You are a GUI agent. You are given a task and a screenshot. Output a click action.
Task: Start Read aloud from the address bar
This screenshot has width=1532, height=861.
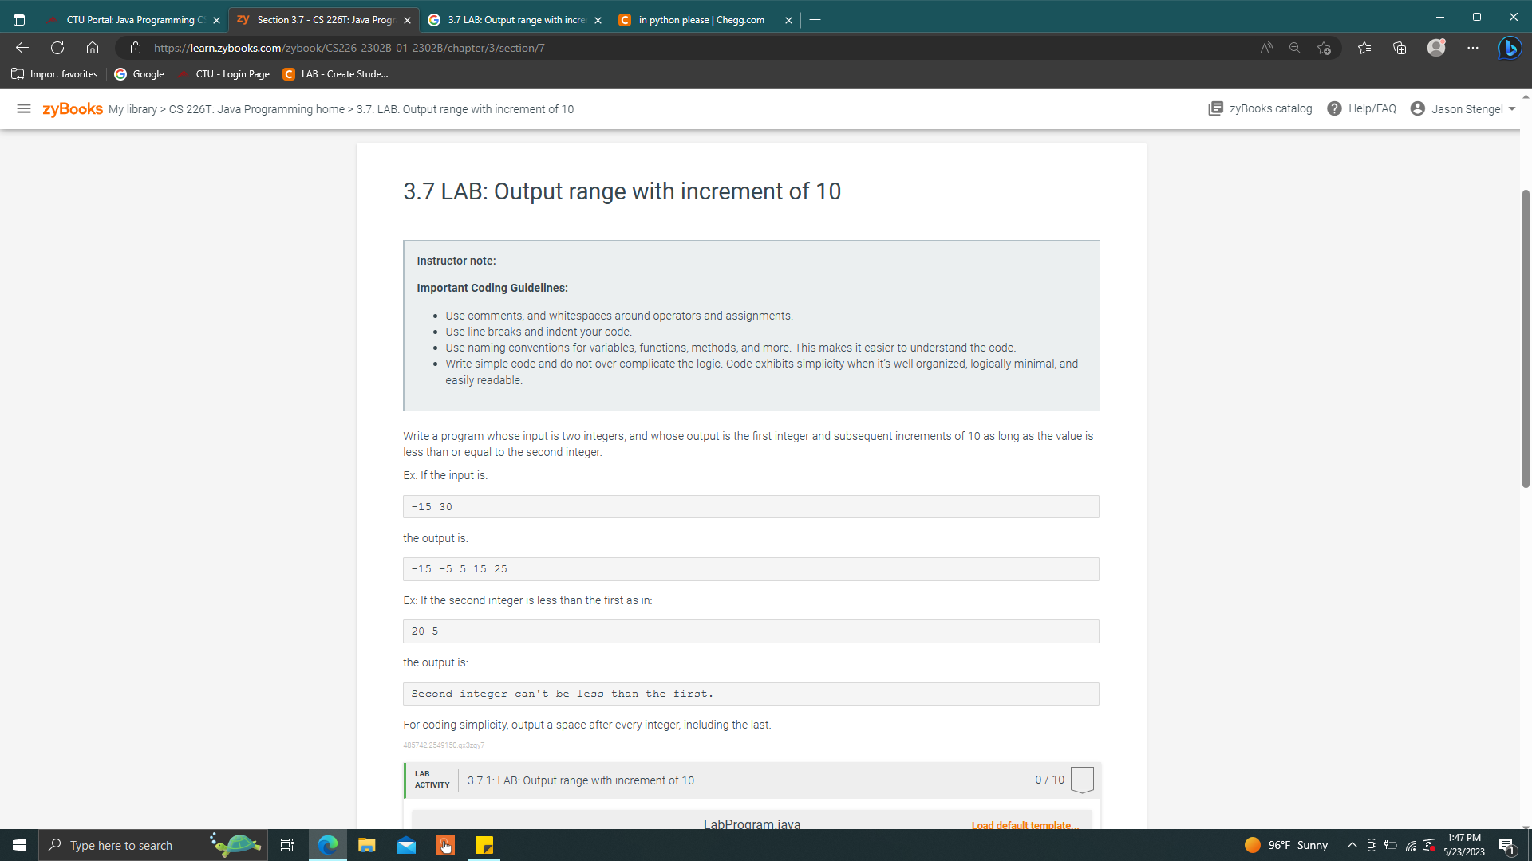click(1266, 48)
